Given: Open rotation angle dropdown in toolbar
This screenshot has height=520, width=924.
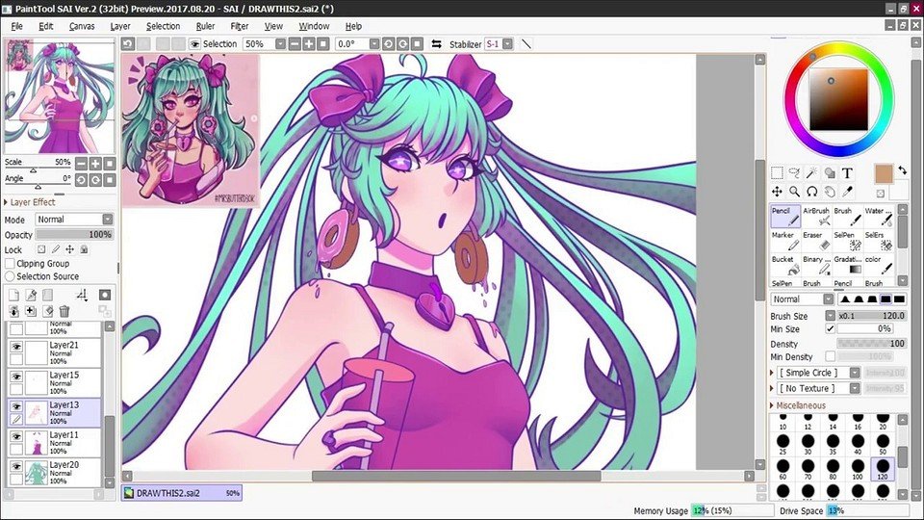Looking at the screenshot, I should pos(374,44).
